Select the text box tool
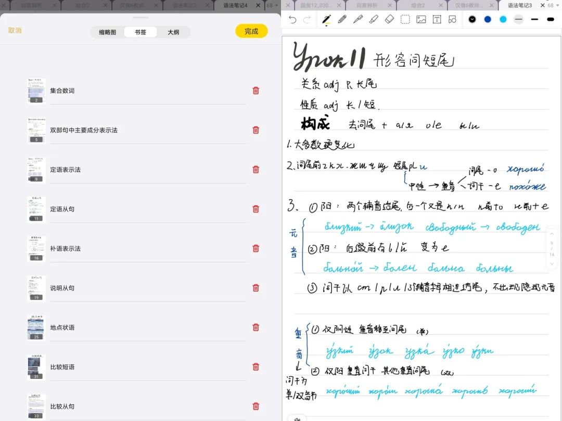562x421 pixels. 437,20
